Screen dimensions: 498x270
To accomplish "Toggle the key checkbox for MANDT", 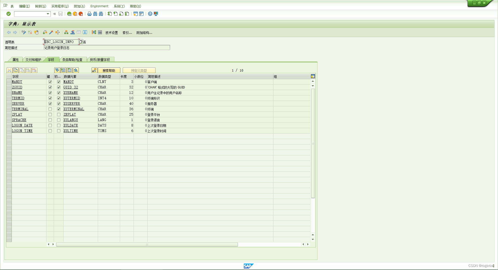I will (50, 82).
